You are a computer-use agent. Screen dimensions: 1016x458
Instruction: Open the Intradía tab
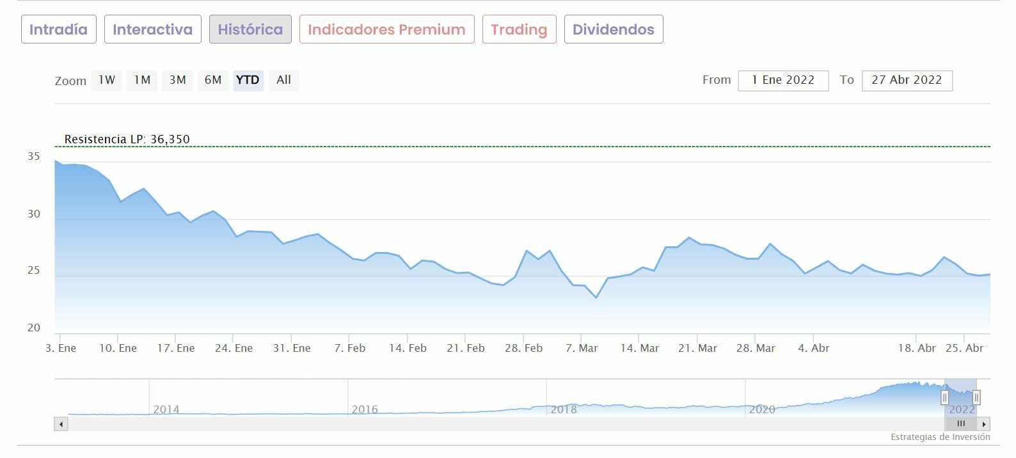[x=58, y=29]
